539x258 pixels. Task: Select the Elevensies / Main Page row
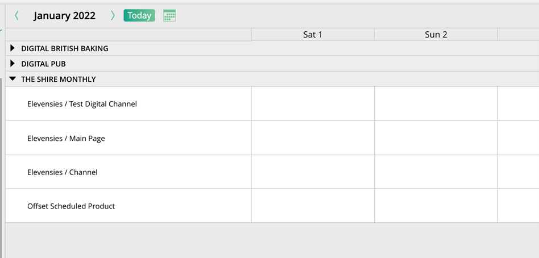[x=66, y=138]
